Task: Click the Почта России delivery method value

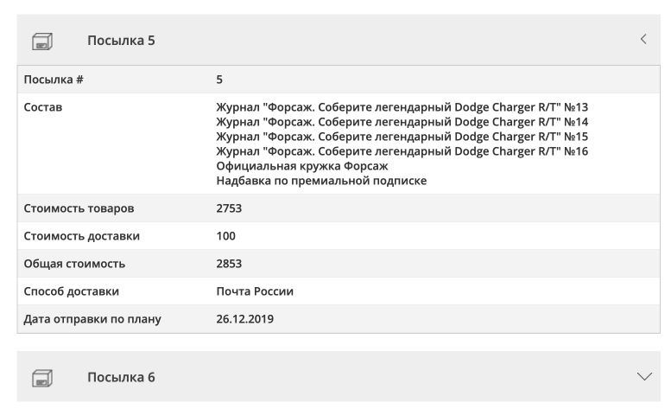Action: point(255,291)
